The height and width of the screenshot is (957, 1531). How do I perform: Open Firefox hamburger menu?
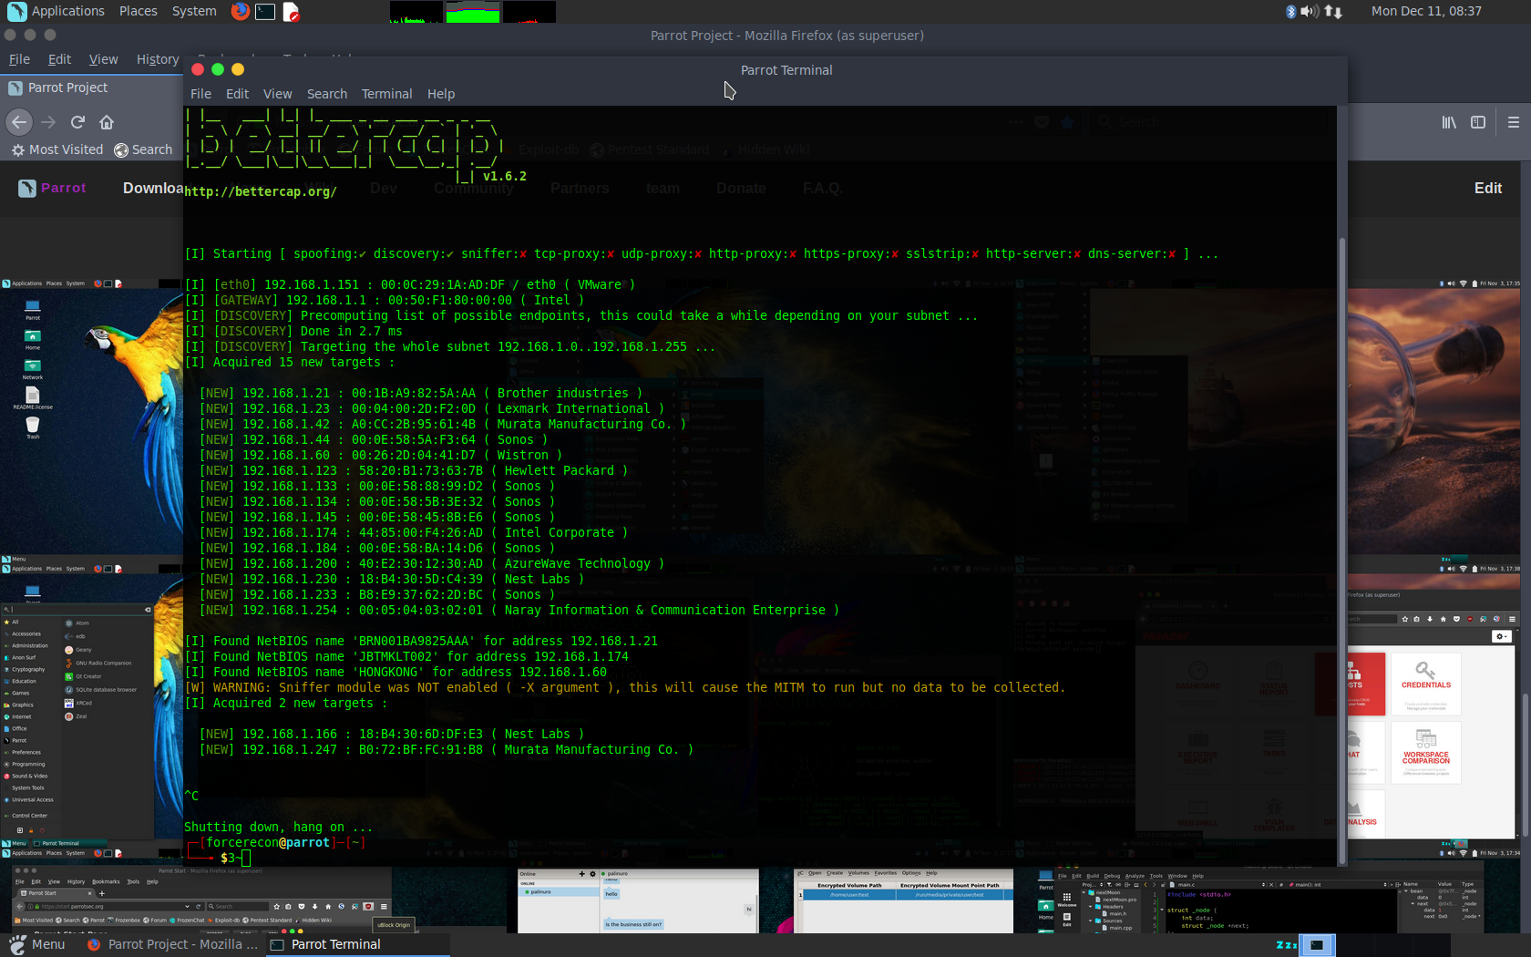1513,121
